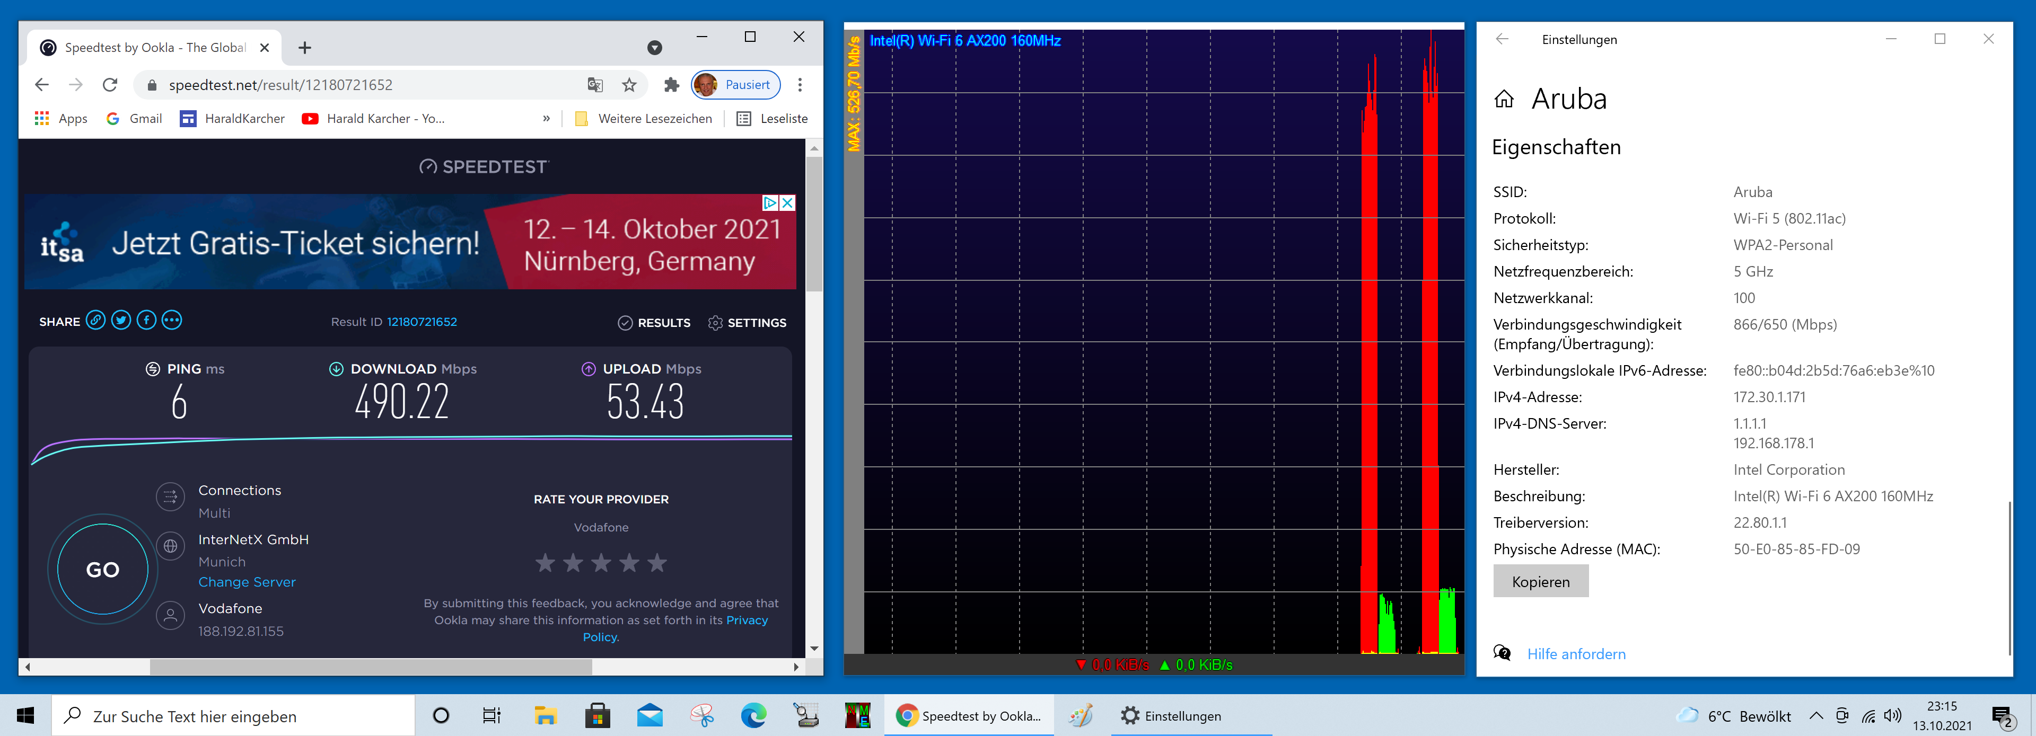Share result via Facebook icon
Viewport: 2036px width, 736px height.
[x=146, y=320]
